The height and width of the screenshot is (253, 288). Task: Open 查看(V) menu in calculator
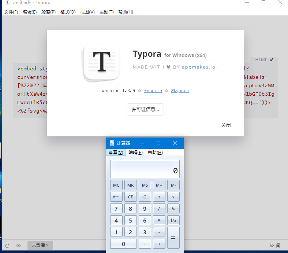(116, 153)
